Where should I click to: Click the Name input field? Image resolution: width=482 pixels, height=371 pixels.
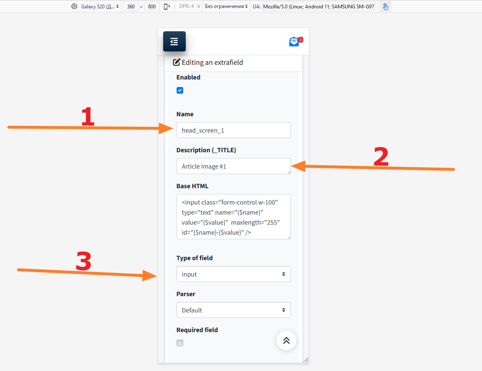click(x=233, y=130)
